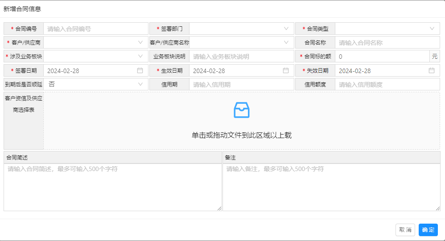445x241 pixels.
Task: Change the 到期后是否顺延 dropdown value
Action: click(95, 84)
